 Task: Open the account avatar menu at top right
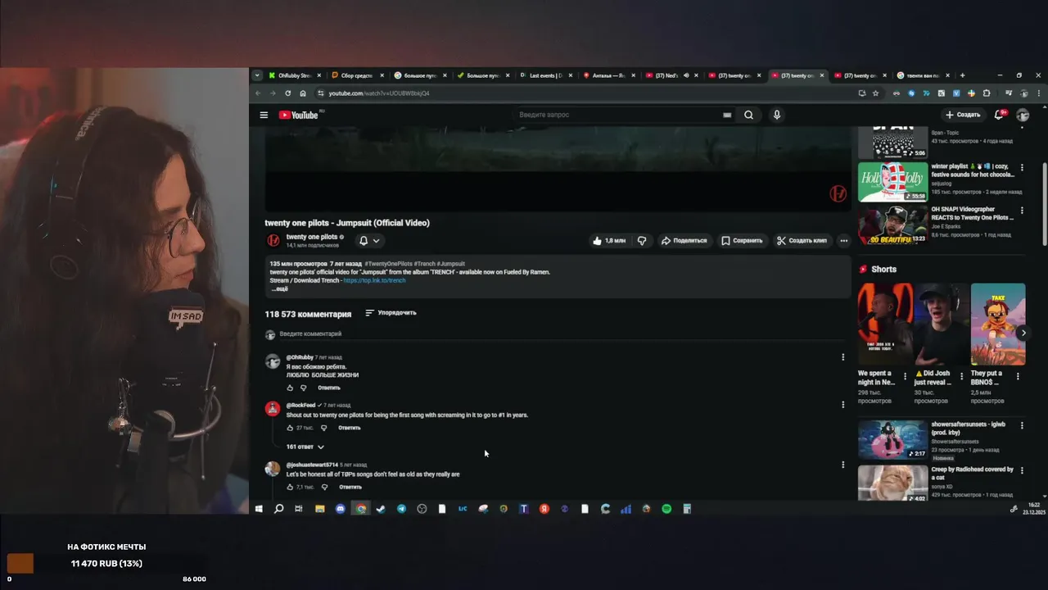tap(1023, 115)
